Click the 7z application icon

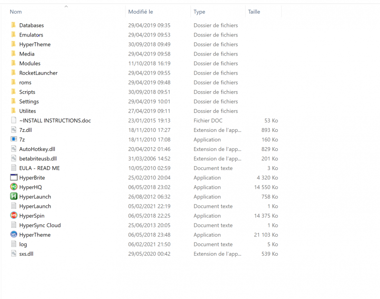click(x=14, y=139)
